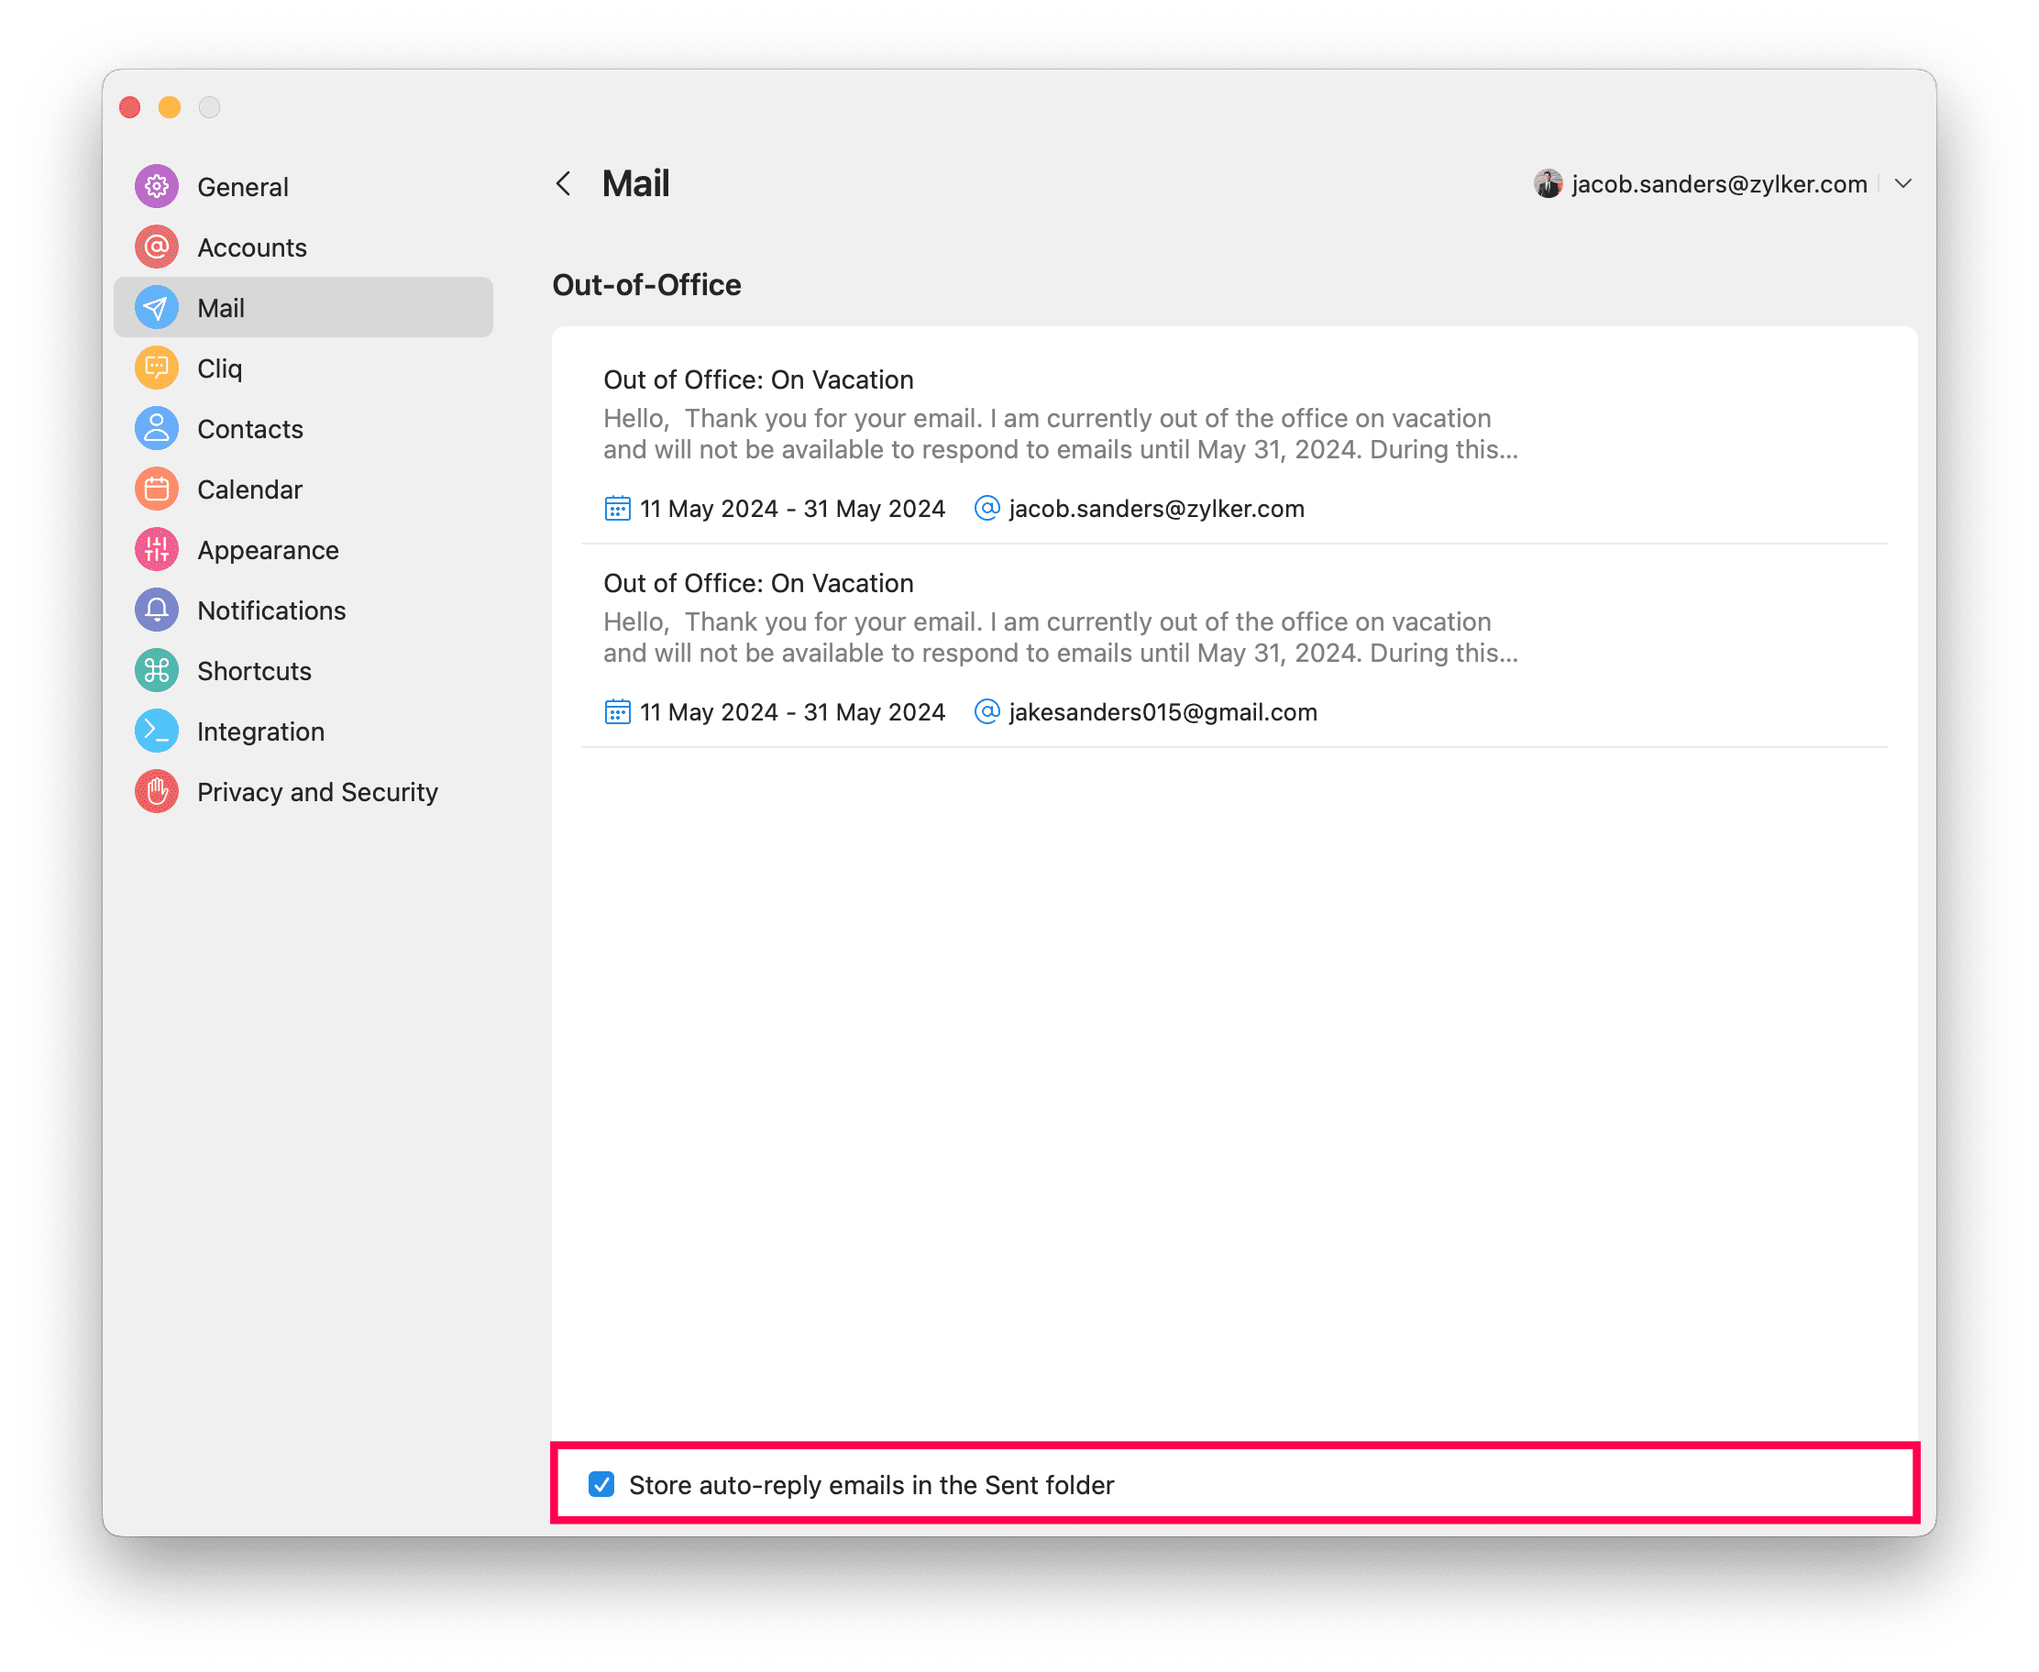The height and width of the screenshot is (1672, 2039).
Task: Go back using the left chevron
Action: tap(565, 184)
